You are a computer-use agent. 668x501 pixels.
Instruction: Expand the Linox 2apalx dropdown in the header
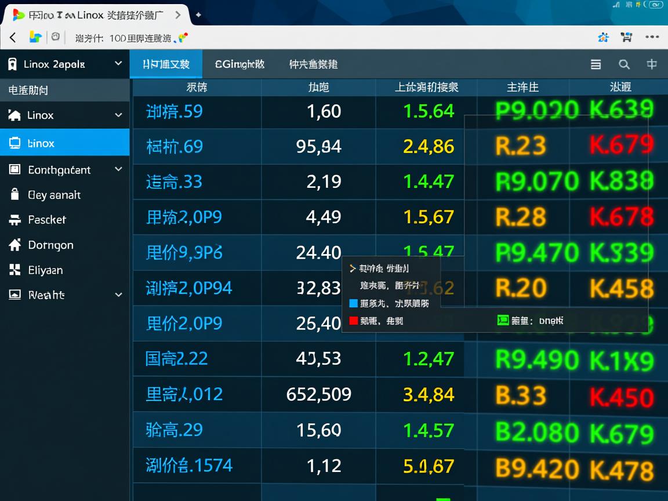(118, 64)
